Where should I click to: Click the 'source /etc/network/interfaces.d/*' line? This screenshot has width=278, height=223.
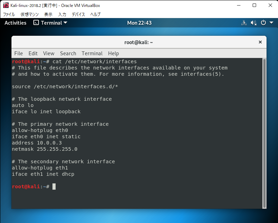[65, 86]
